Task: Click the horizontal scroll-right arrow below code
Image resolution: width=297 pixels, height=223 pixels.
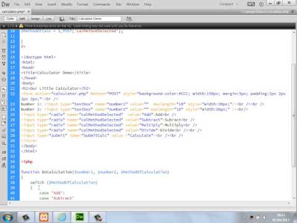Action: (289, 203)
